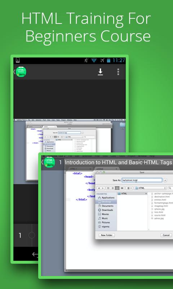Screen dimensions: 173x289
Task: Select yahoo.jpg in enlarged file list
Action: point(158,218)
